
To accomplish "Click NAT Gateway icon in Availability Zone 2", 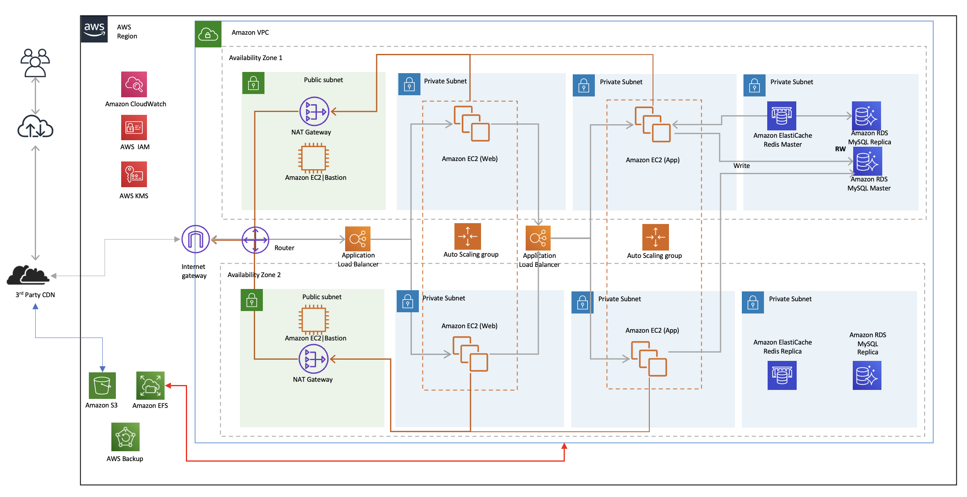I will point(314,359).
